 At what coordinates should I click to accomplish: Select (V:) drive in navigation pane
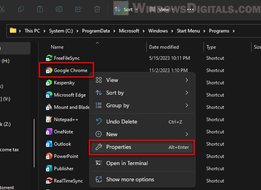coord(5,99)
